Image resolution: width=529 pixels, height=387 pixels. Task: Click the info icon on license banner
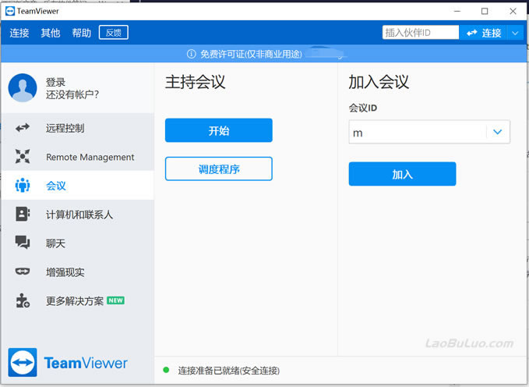pos(192,54)
